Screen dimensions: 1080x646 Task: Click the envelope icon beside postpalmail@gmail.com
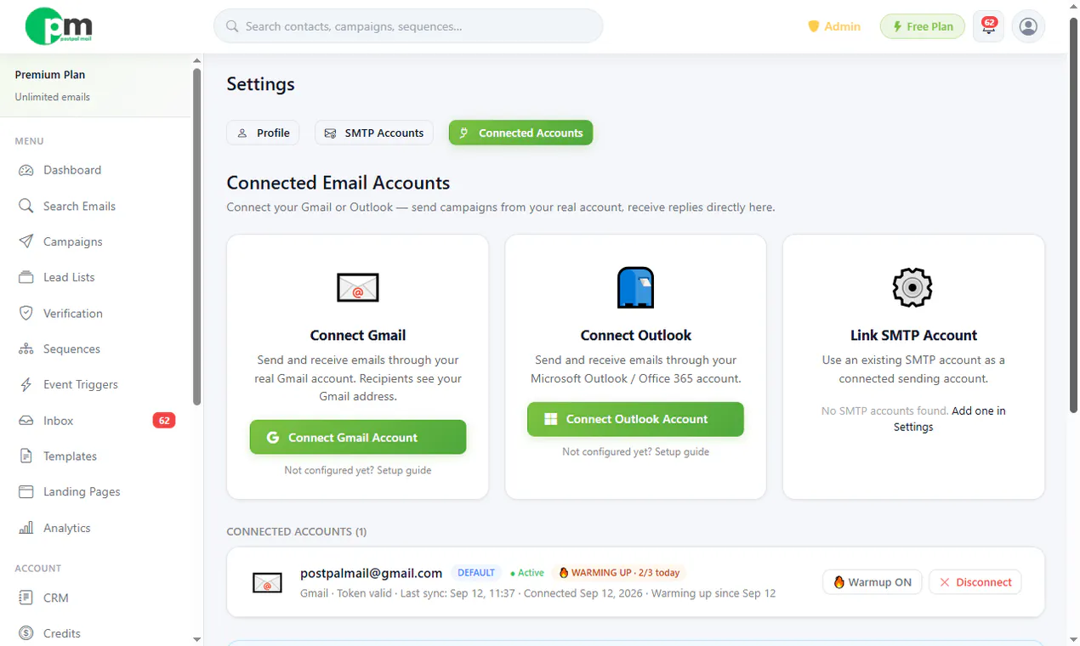click(268, 583)
